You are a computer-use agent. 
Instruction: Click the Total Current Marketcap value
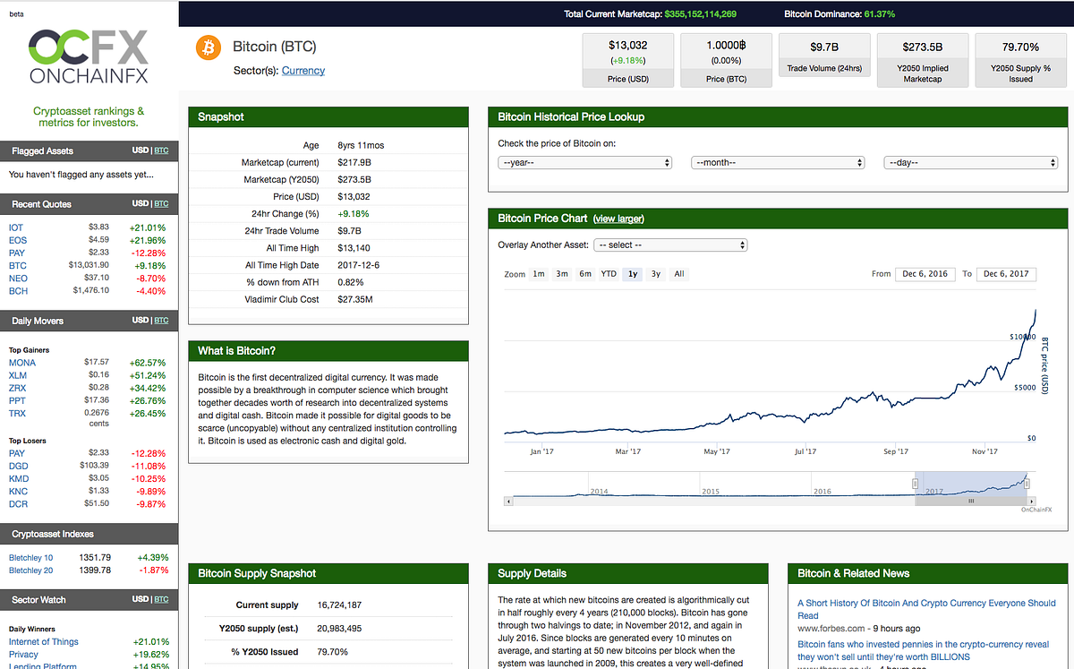click(701, 14)
